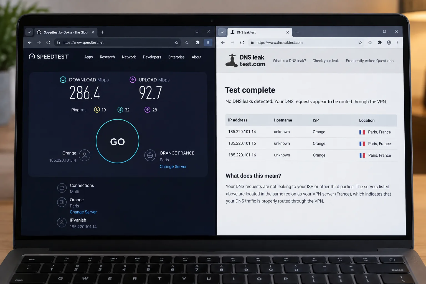
Task: Click the globe icon beside ORANGE FRANCE
Action: click(x=150, y=155)
